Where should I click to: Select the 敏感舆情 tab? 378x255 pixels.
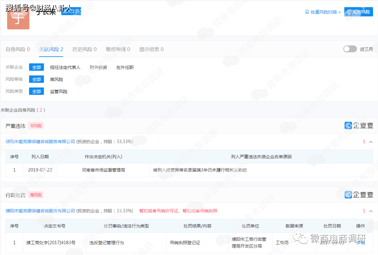coord(118,49)
